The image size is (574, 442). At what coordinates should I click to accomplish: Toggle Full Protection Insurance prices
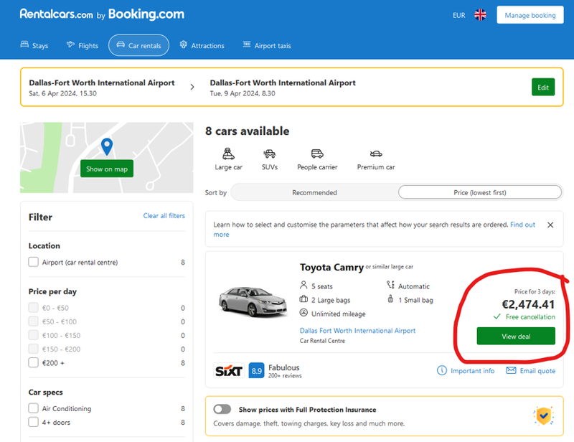pyautogui.click(x=222, y=409)
